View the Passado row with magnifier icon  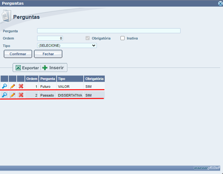tap(4, 95)
